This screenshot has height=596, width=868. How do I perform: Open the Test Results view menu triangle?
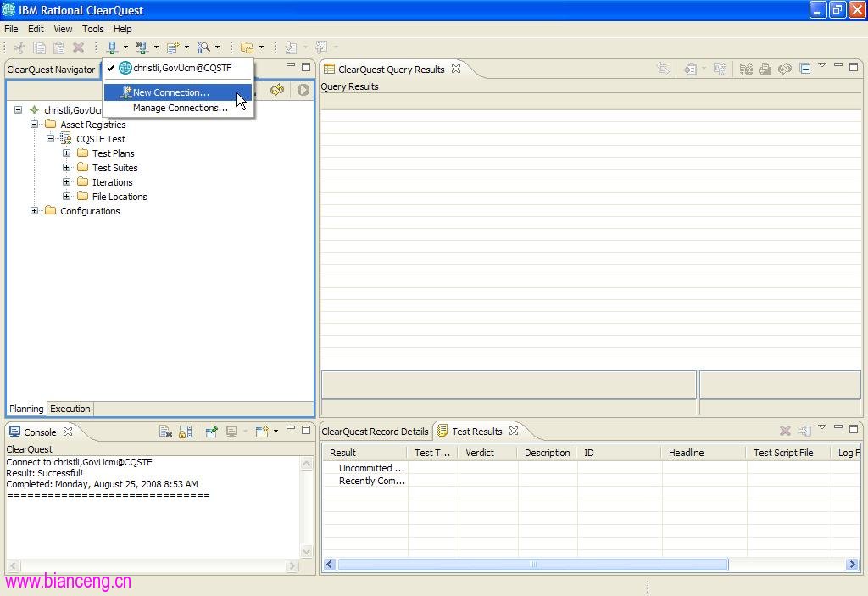point(822,427)
